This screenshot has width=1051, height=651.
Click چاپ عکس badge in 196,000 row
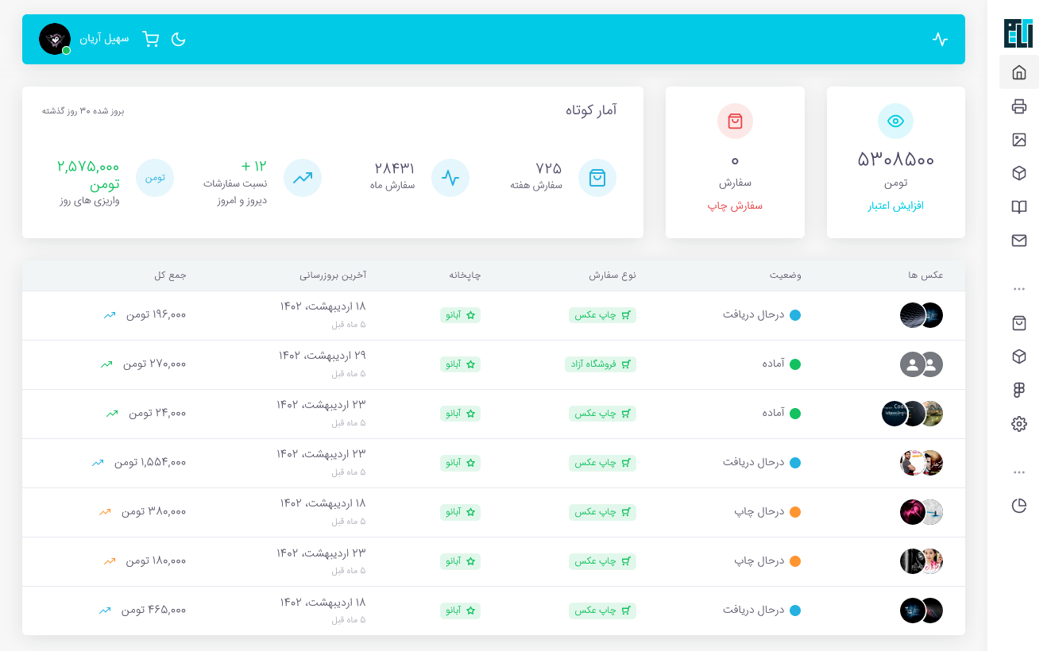tap(602, 315)
